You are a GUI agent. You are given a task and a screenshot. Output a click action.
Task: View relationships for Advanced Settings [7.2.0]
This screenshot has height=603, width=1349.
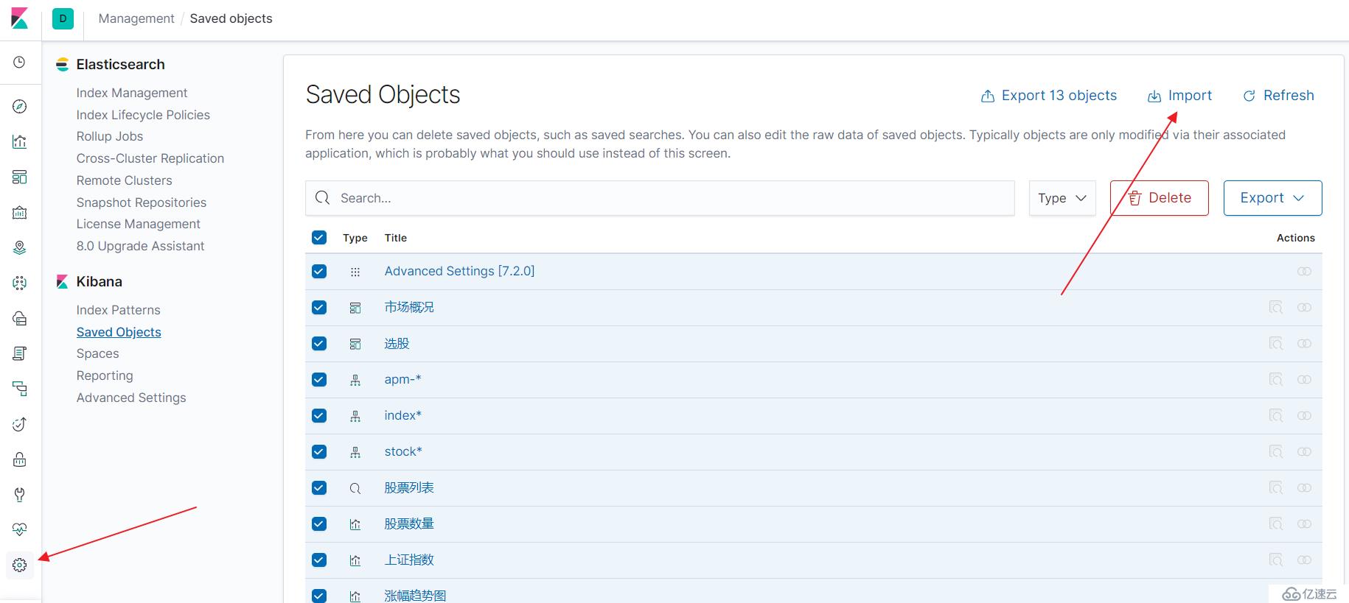pyautogui.click(x=1304, y=272)
